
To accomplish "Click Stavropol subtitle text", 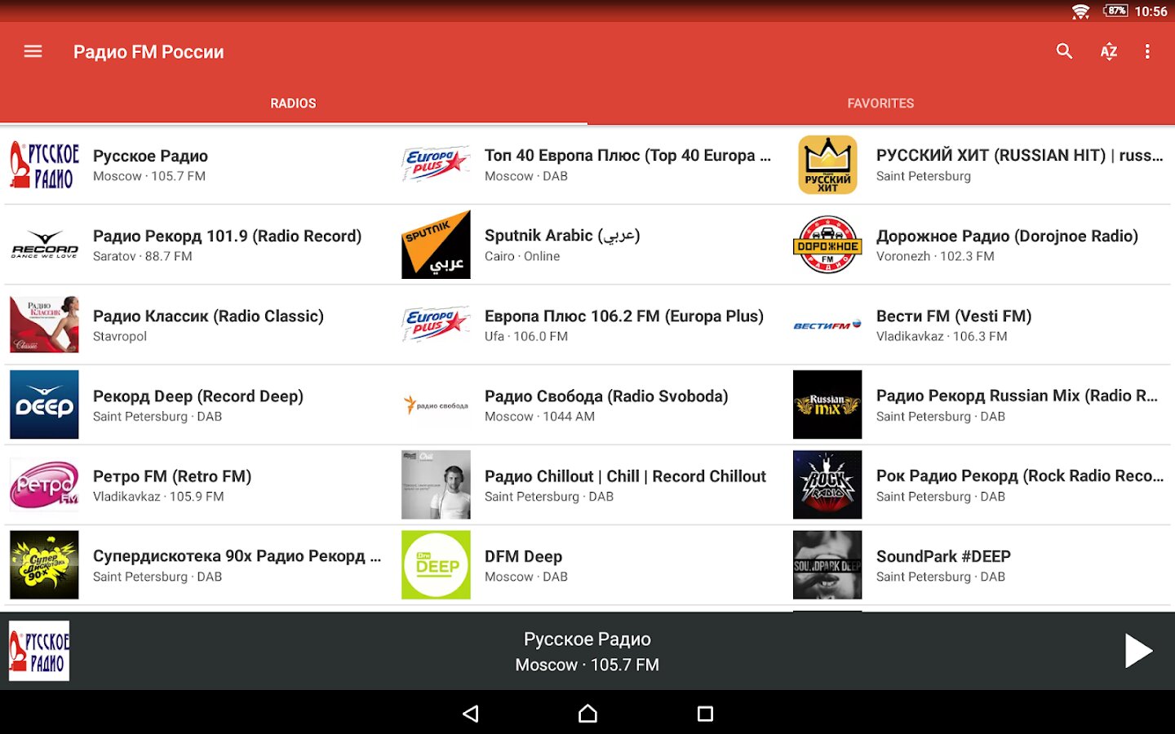I will pyautogui.click(x=120, y=336).
